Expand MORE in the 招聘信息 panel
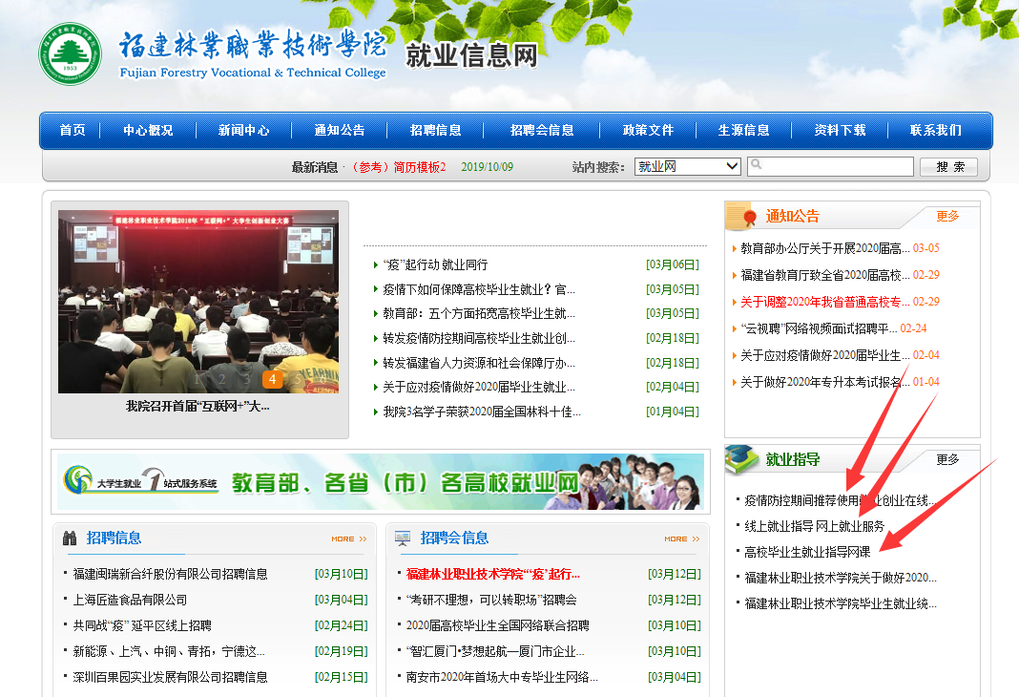1019x697 pixels. tap(348, 539)
